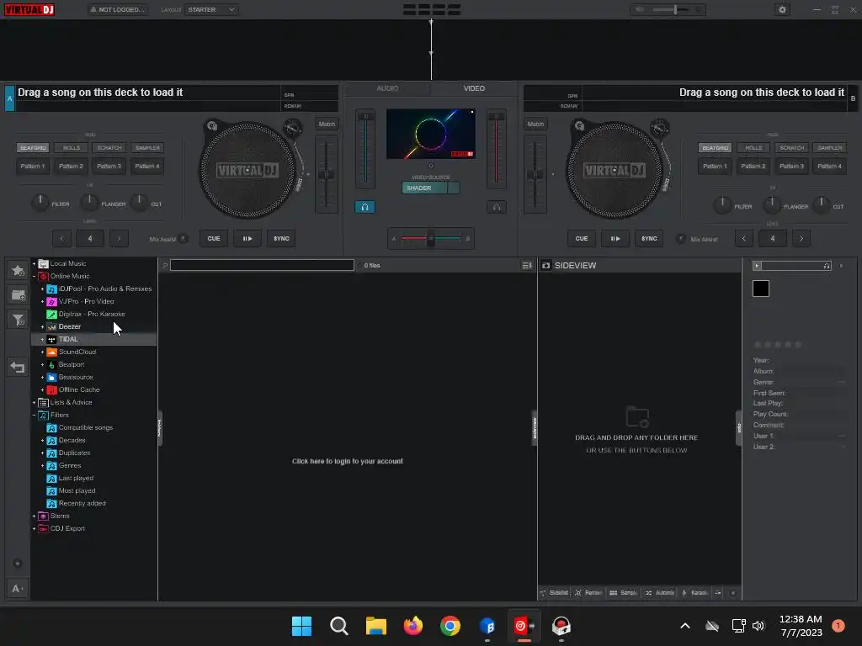Collapse the Filters tree node
The height and width of the screenshot is (646, 862).
pos(34,416)
